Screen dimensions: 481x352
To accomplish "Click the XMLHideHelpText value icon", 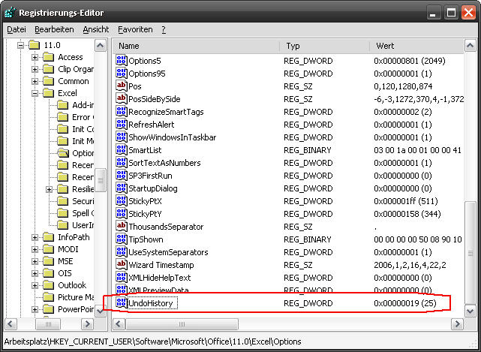I will point(122,278).
